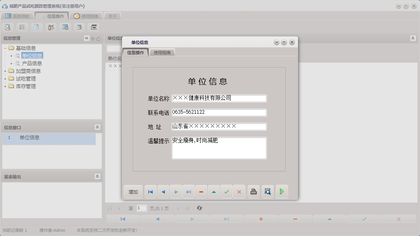Open the list view toolbar icon

click(x=22, y=27)
